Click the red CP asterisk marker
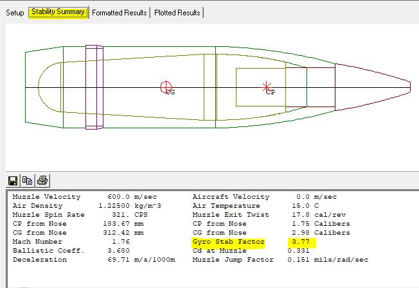Viewport: 419px width, 288px height. click(x=267, y=87)
